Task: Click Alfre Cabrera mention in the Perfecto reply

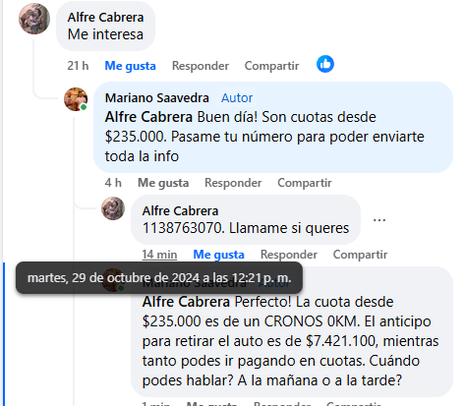Action: [186, 302]
